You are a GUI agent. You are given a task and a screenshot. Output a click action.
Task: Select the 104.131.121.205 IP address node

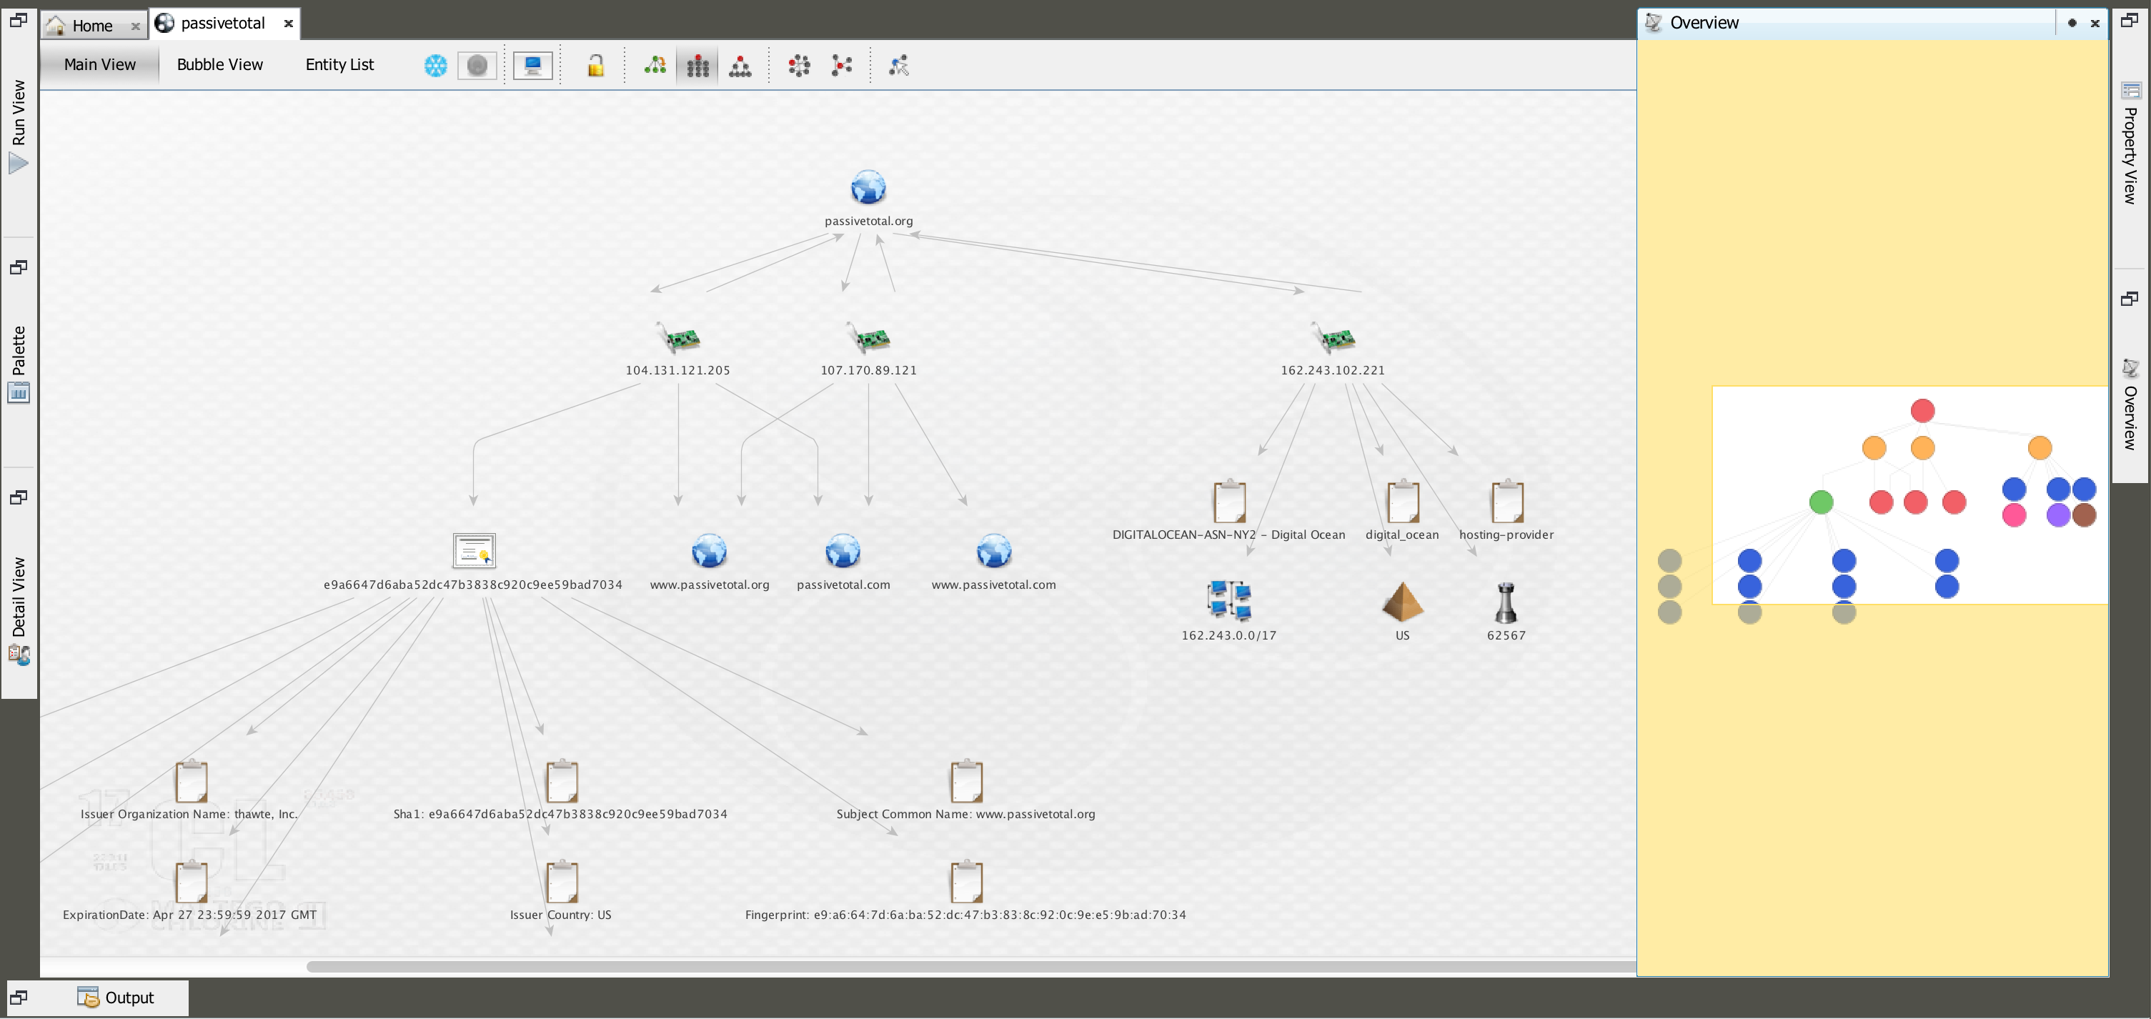coord(678,348)
